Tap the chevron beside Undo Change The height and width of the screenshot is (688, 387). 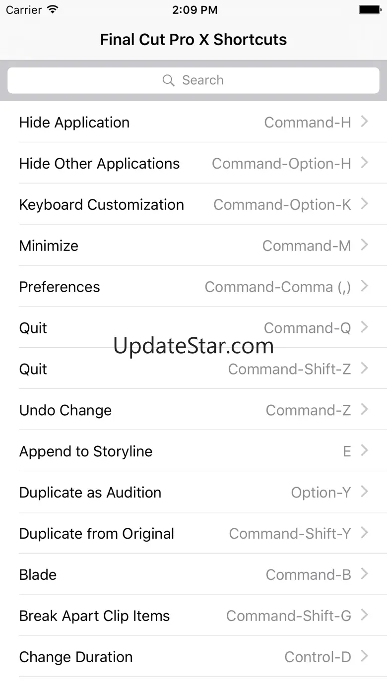coord(365,410)
